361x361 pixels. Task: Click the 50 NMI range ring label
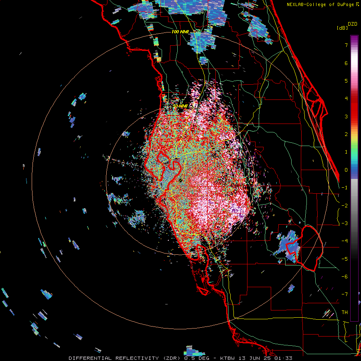click(x=180, y=106)
